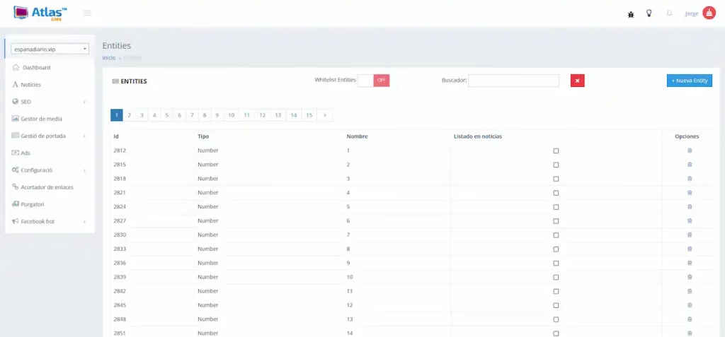Delete entity 2812 with trash icon
Image resolution: width=725 pixels, height=337 pixels.
(x=690, y=150)
